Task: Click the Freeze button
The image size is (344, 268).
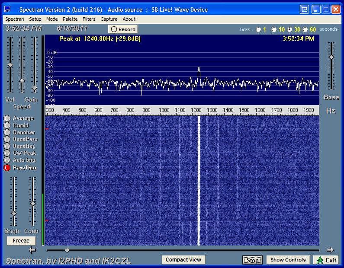Action: (x=21, y=241)
